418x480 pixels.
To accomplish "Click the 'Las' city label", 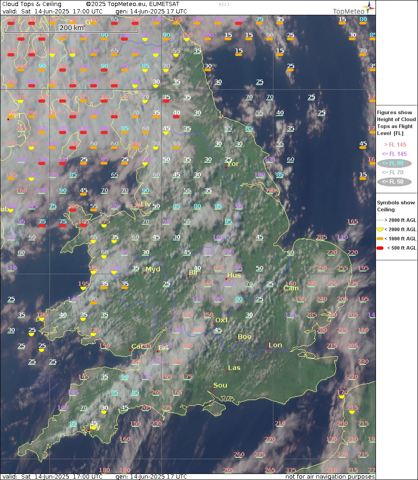I will pyautogui.click(x=234, y=368).
